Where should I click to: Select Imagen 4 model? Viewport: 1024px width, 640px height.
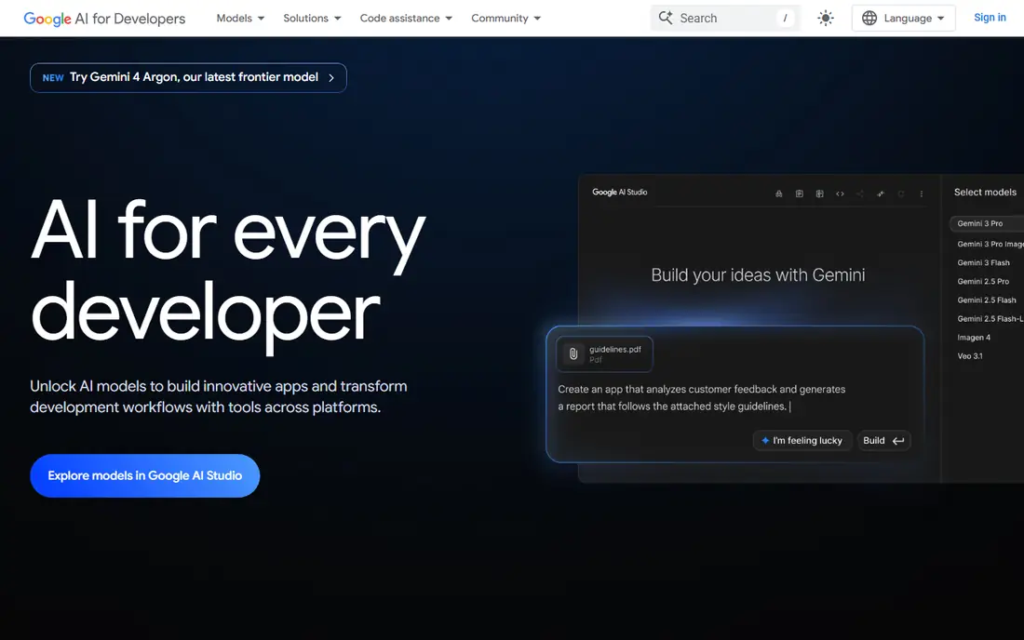coord(974,338)
